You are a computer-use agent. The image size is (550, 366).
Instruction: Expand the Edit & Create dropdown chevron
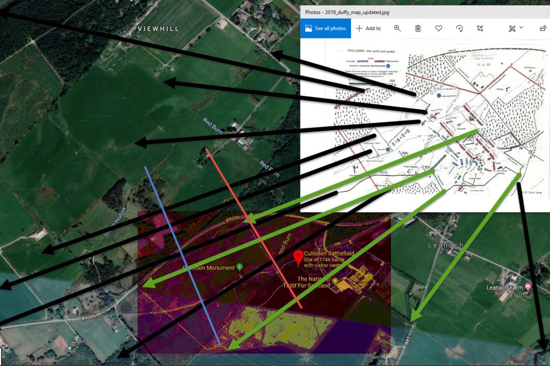[x=521, y=28]
